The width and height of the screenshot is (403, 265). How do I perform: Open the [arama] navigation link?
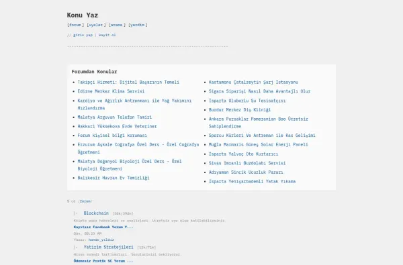pos(117,25)
